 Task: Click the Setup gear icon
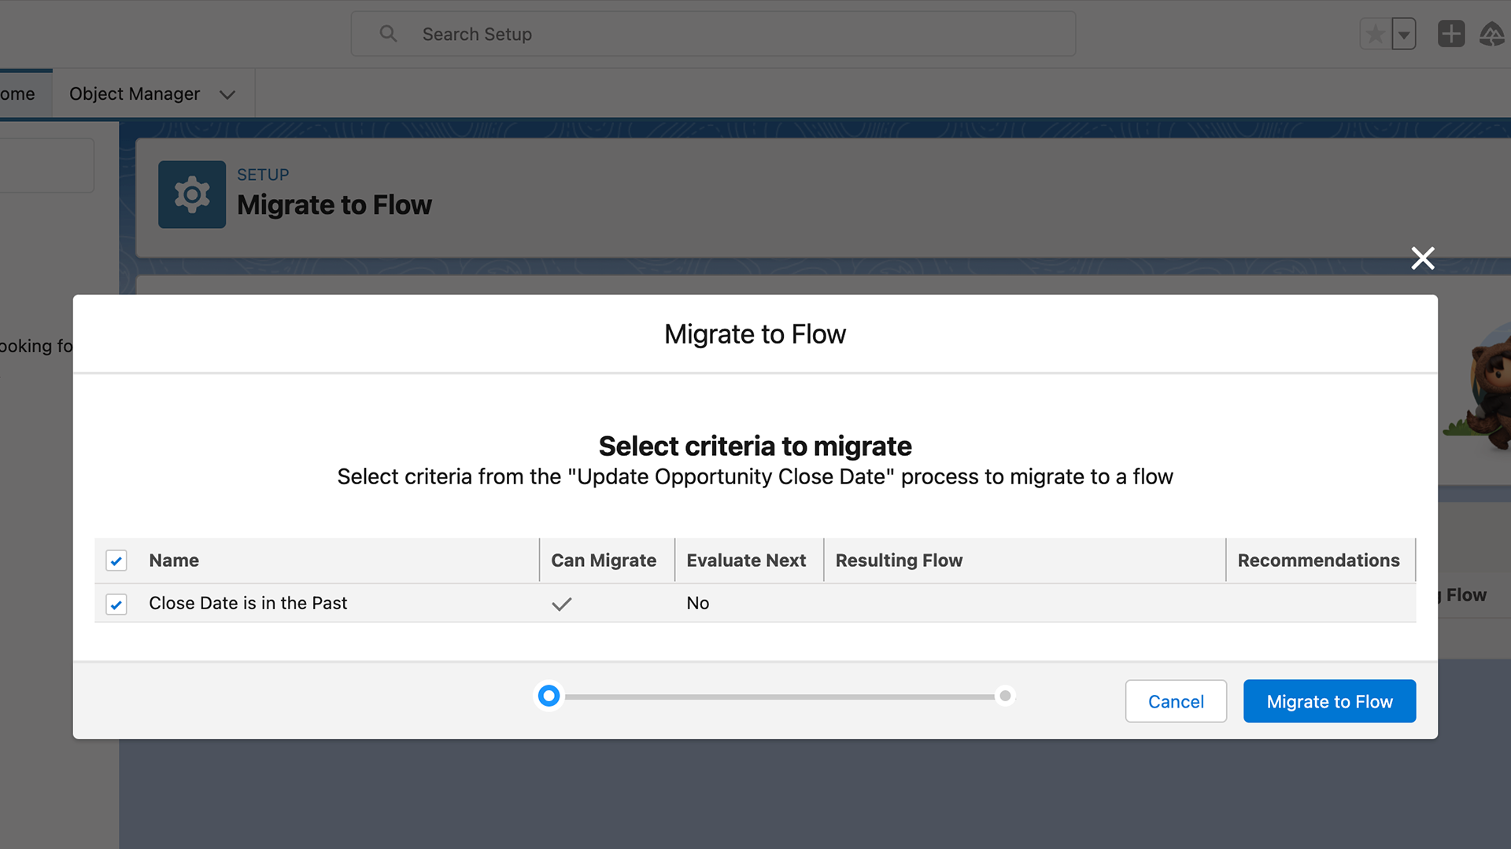[x=192, y=195]
